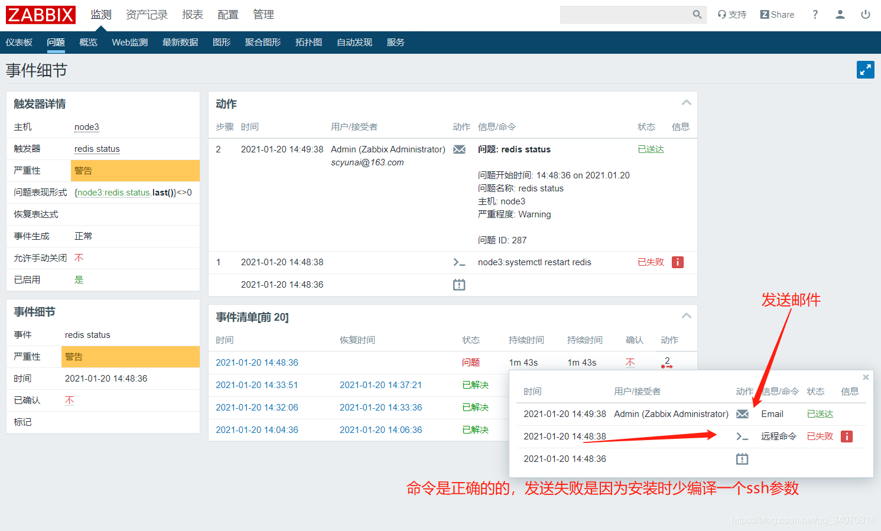Switch to the 最新数据 submenu tab
The width and height of the screenshot is (881, 531).
180,43
